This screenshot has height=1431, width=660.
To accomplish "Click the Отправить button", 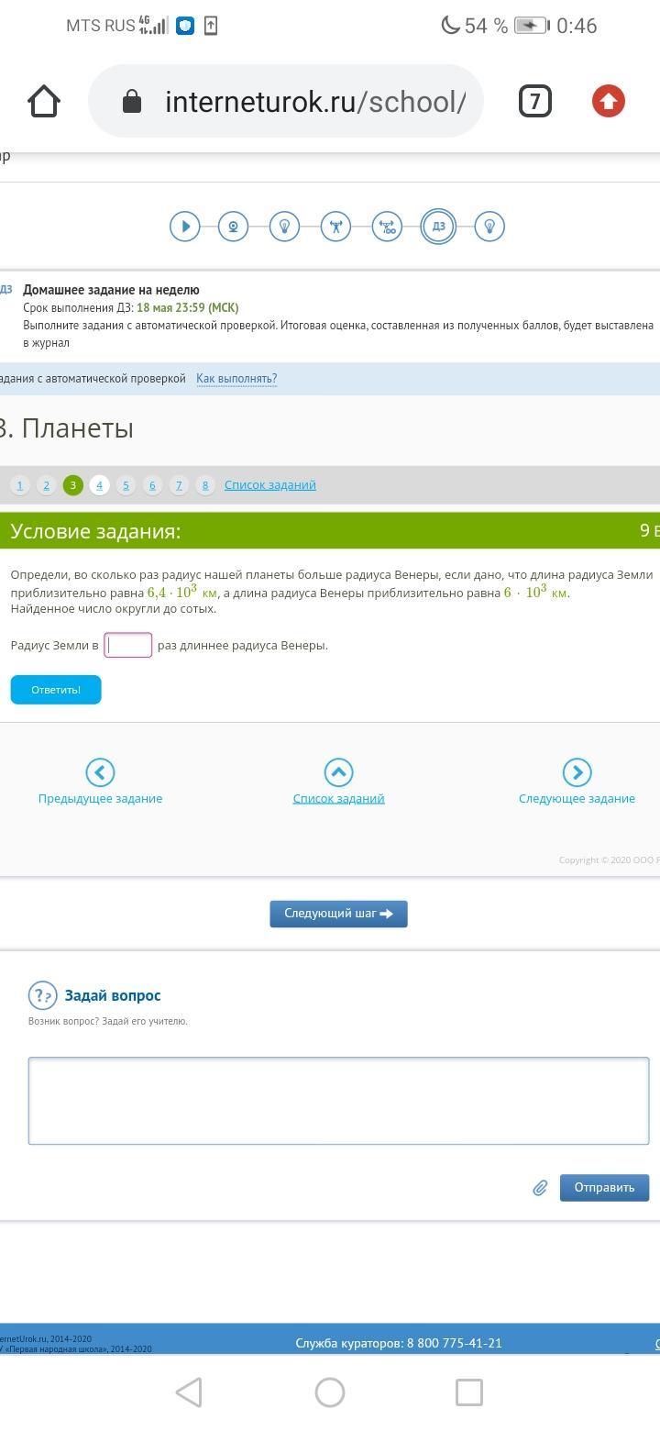I will point(604,1188).
